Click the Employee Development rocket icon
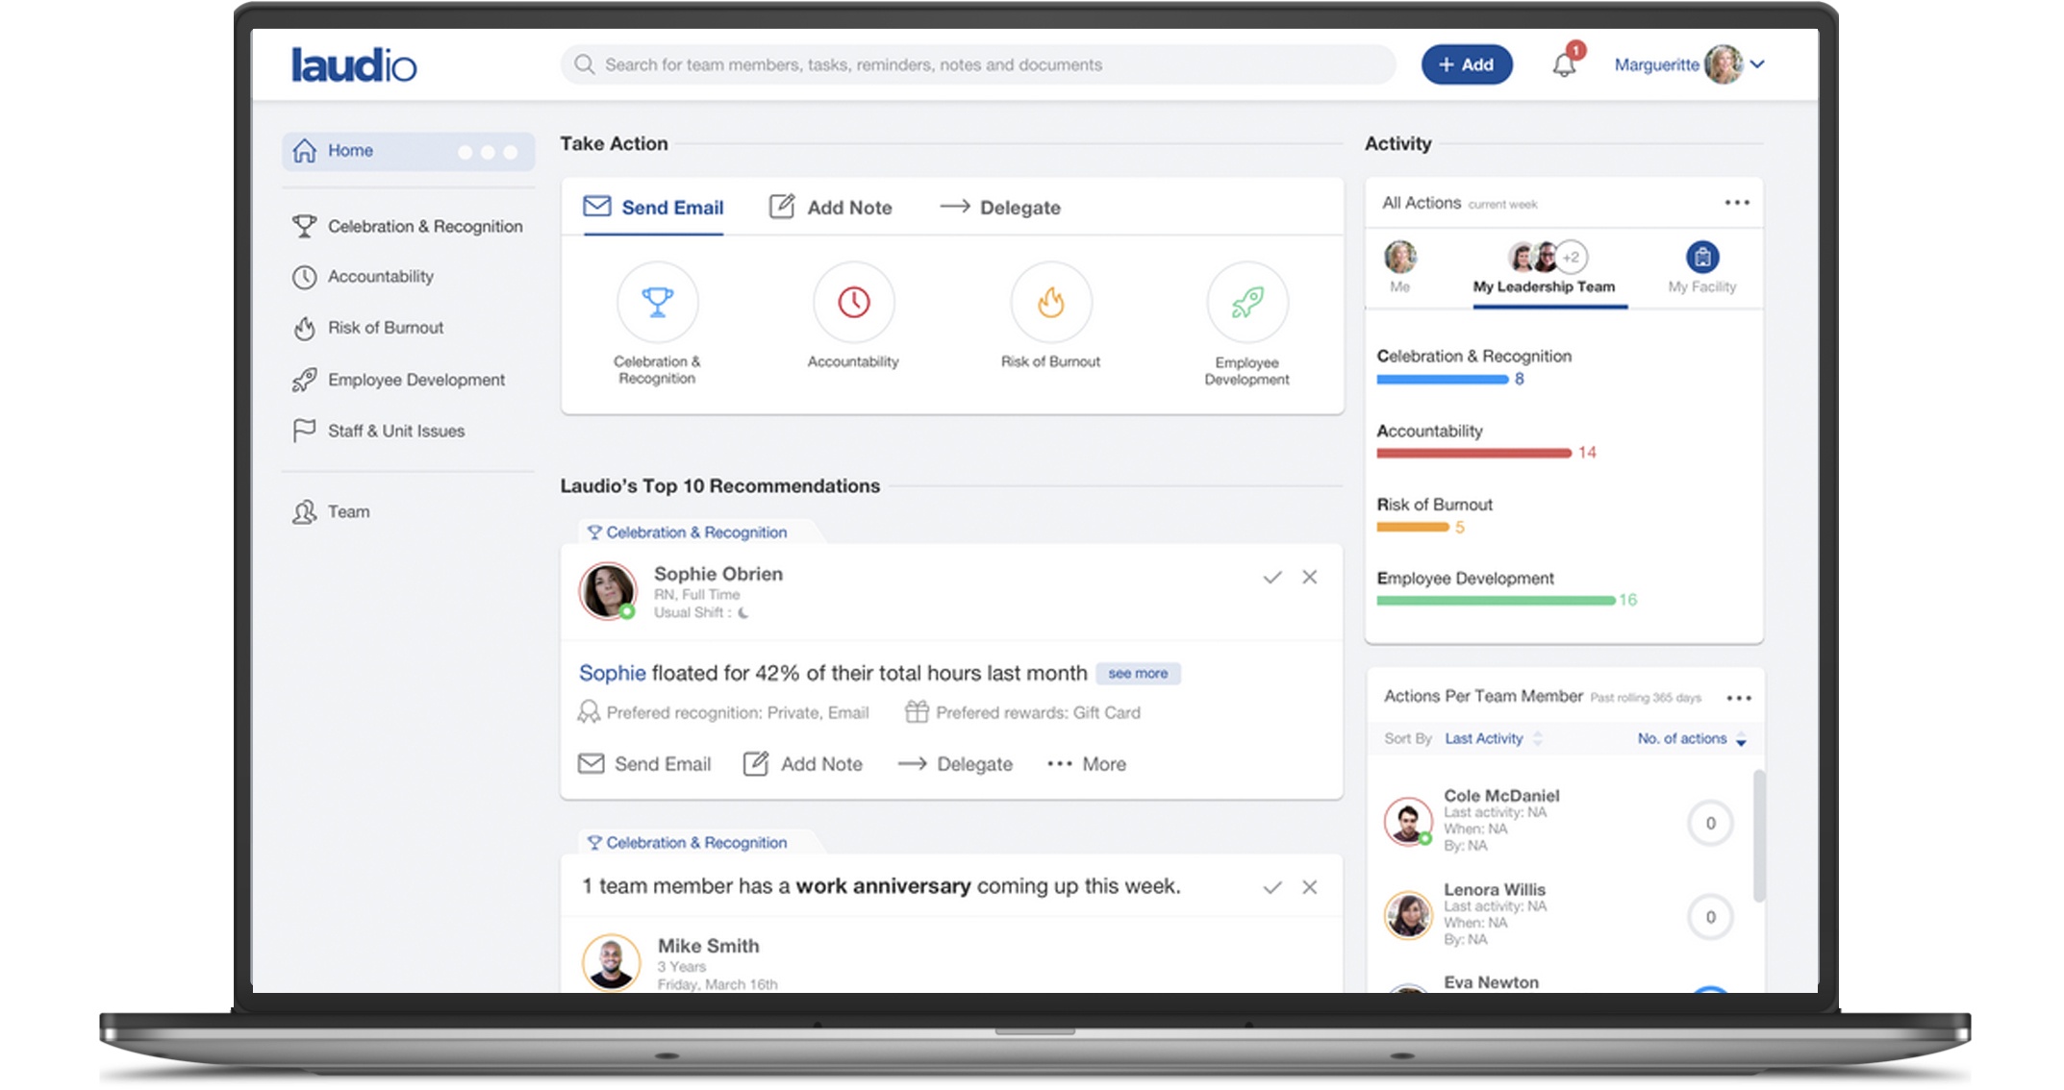Viewport: 2064px width, 1090px height. tap(1247, 302)
